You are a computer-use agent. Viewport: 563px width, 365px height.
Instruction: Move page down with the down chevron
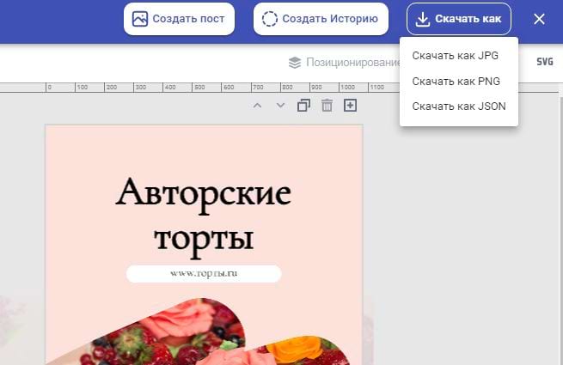[280, 106]
